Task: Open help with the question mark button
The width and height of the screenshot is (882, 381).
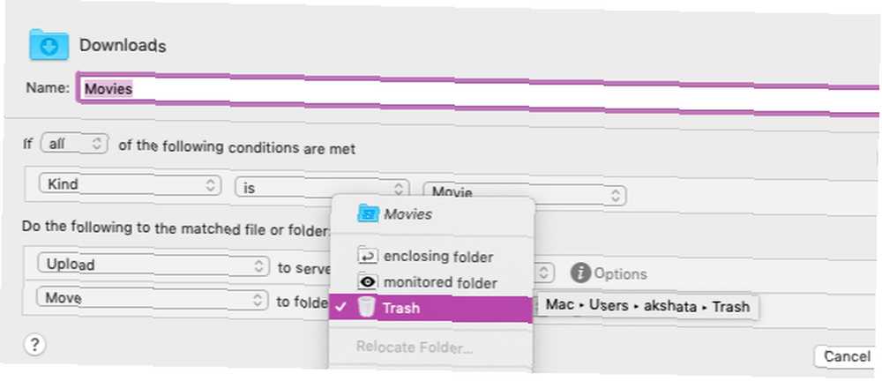Action: [34, 345]
